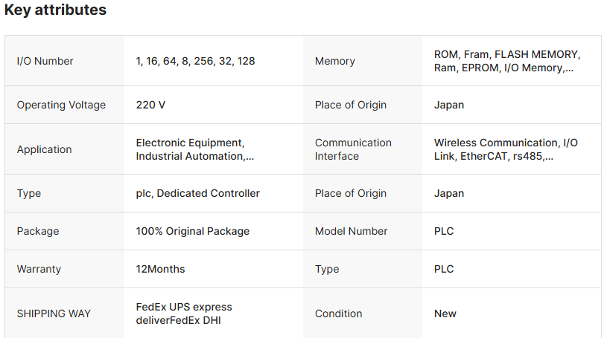
Task: Click the Communication Interface label
Action: [353, 149]
